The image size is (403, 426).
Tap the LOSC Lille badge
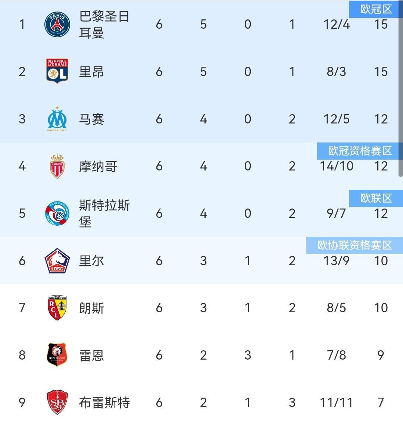click(57, 261)
